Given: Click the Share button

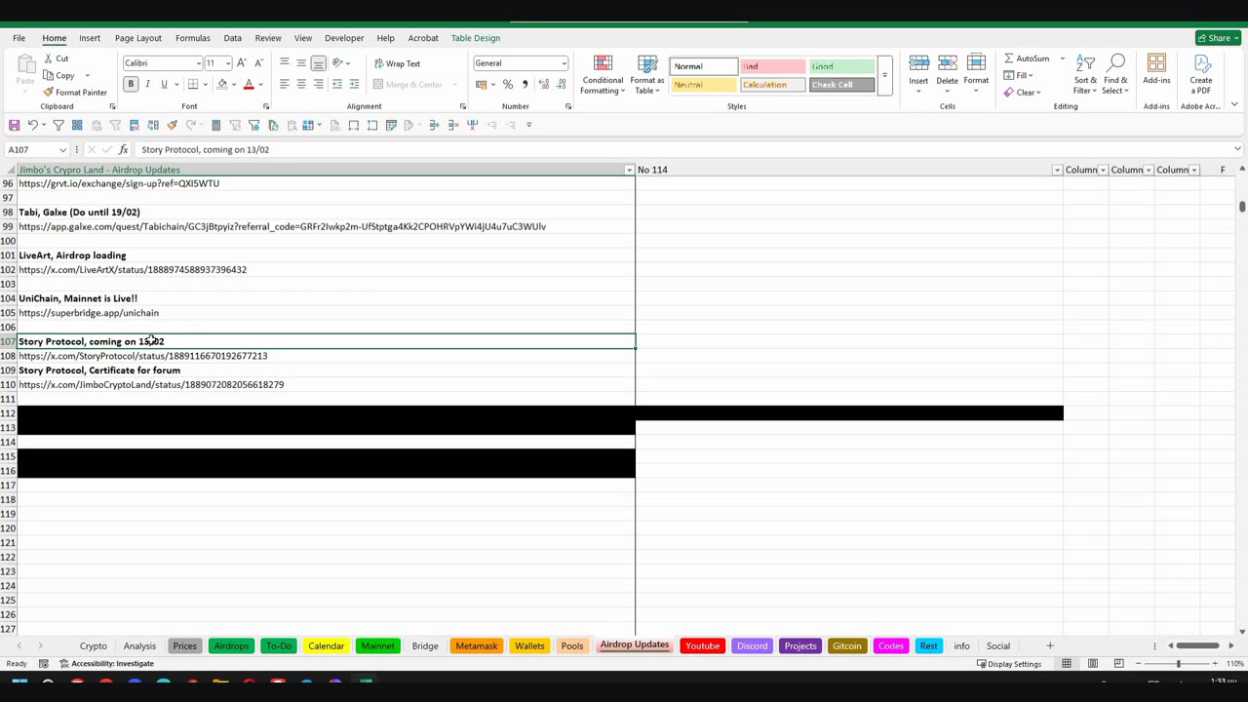Looking at the screenshot, I should coord(1218,38).
